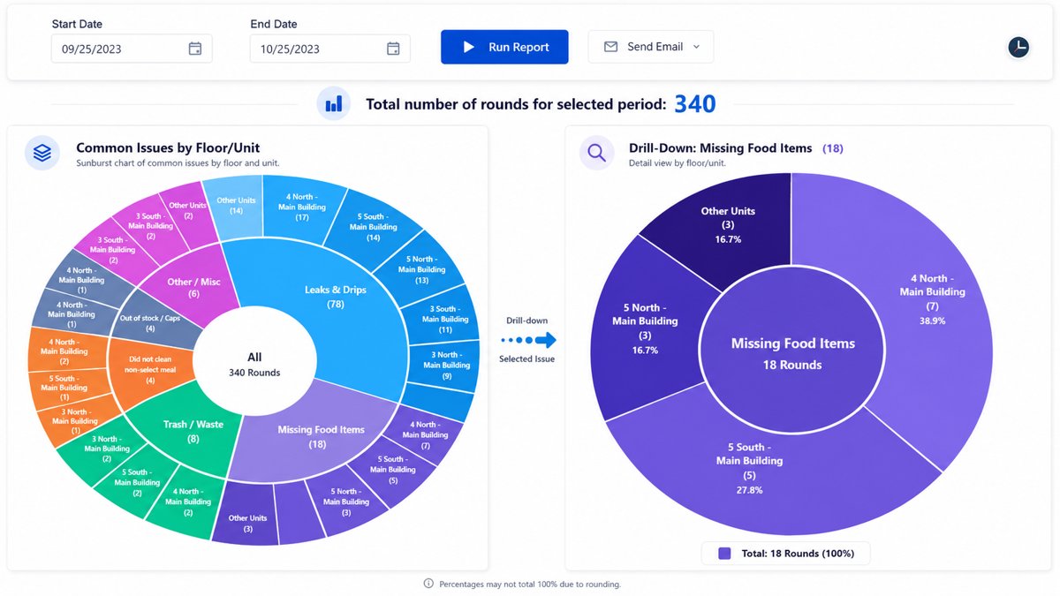Click the magnifier icon by Drill-Down title
Image resolution: width=1060 pixels, height=596 pixels.
(596, 153)
